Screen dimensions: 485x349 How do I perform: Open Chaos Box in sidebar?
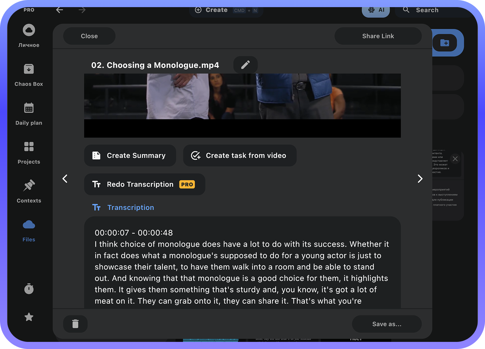point(29,75)
